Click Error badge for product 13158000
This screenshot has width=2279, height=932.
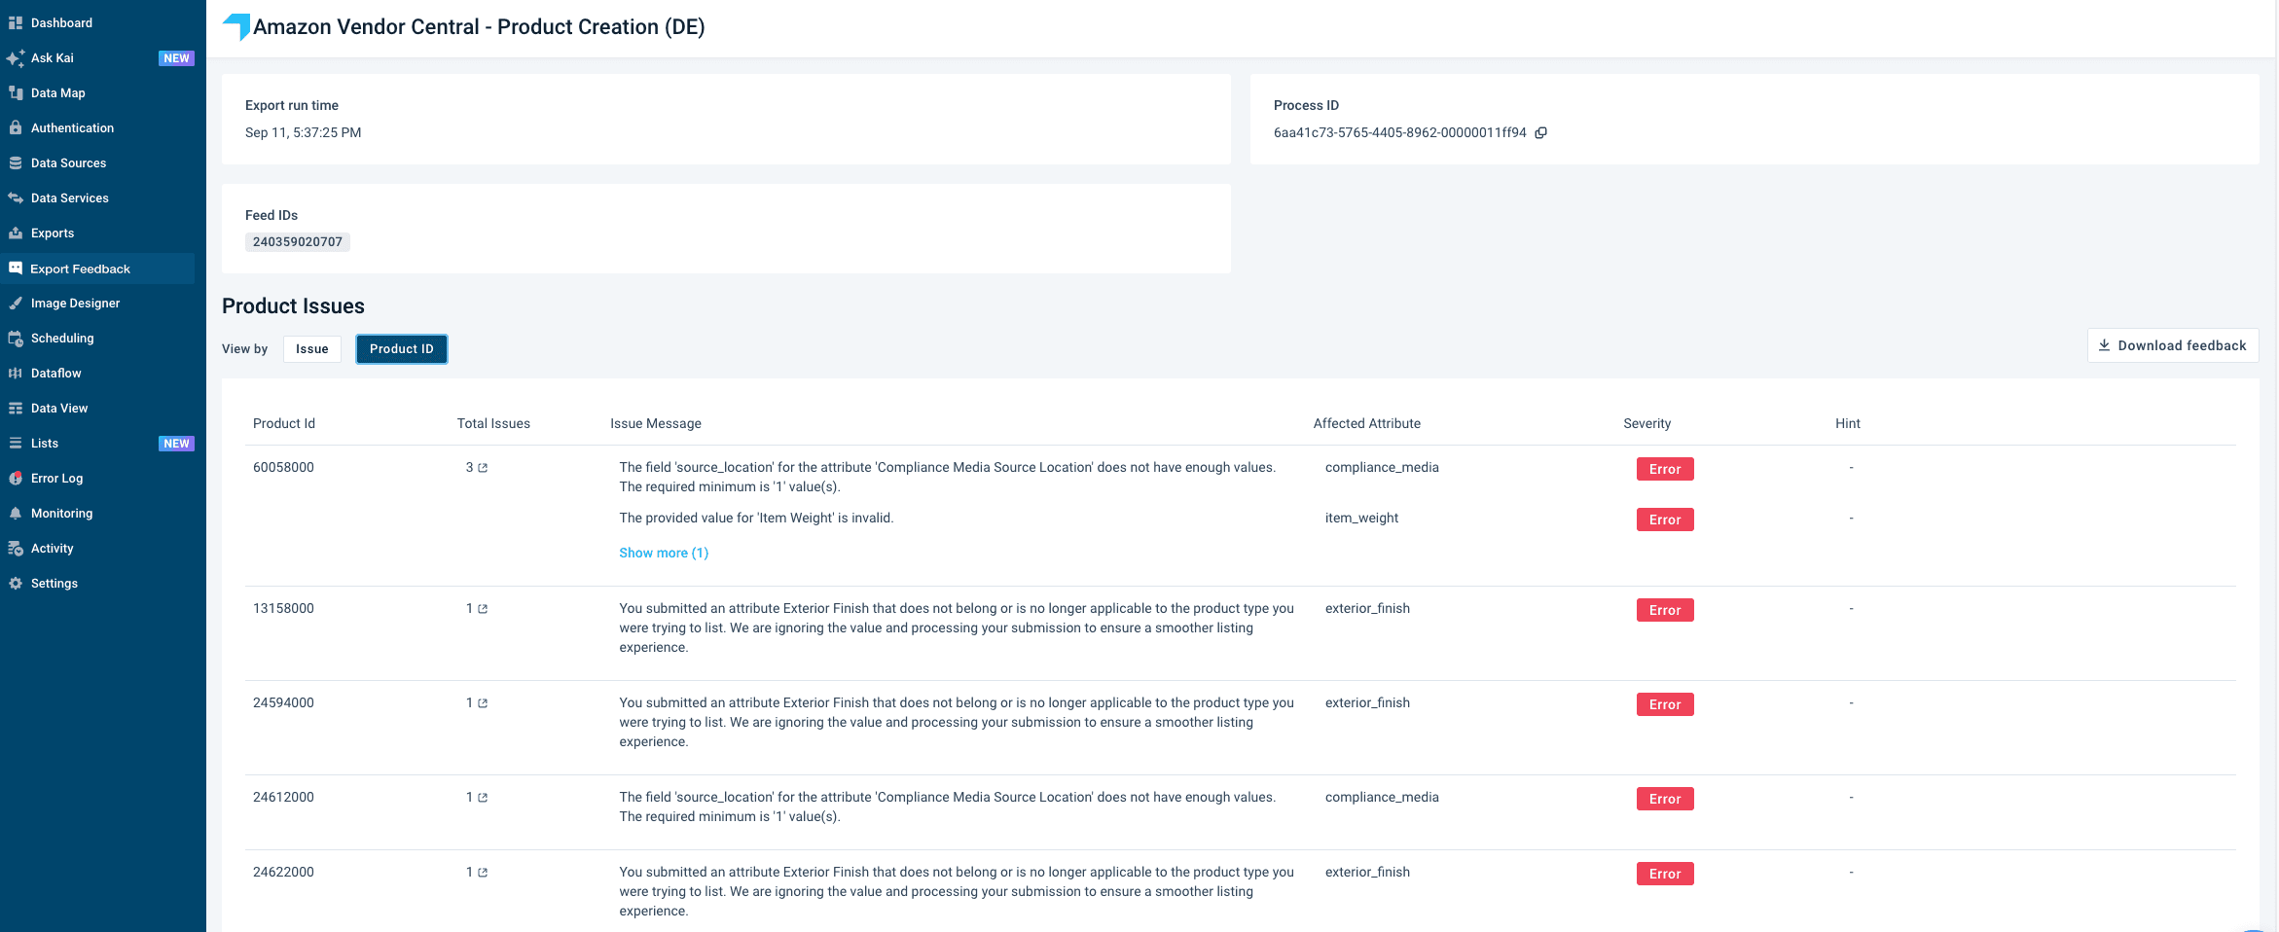tap(1665, 610)
